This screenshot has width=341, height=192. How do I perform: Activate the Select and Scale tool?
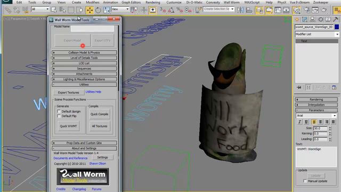(x=107, y=10)
